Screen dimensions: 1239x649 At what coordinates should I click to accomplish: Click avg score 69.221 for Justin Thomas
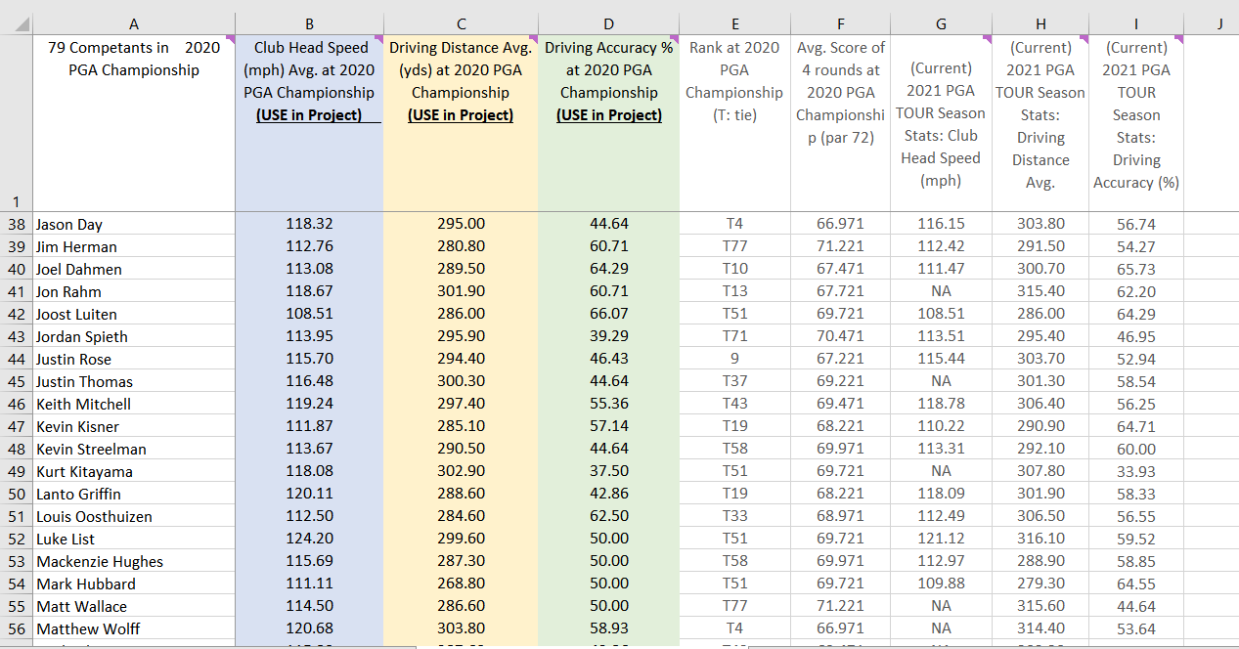click(840, 381)
